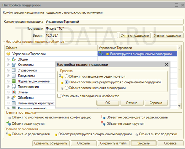Screen dimensions: 185x149
Task: Click user legend icon 'редактируется с сохранением поддержки'
Action: coord(56,135)
